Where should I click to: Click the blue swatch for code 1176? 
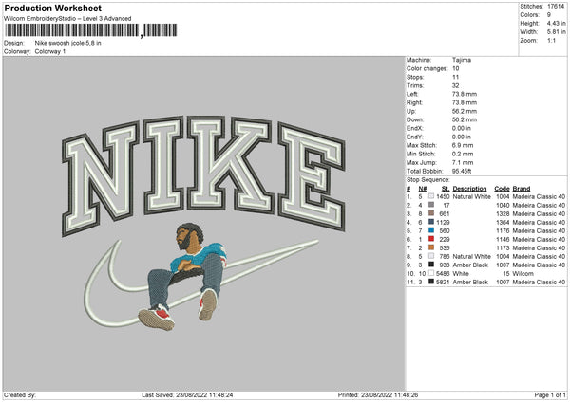point(431,230)
